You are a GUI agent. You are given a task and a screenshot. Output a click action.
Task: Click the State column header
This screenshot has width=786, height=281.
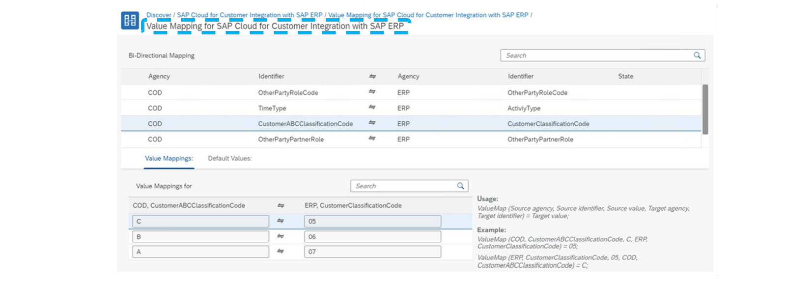click(x=625, y=76)
